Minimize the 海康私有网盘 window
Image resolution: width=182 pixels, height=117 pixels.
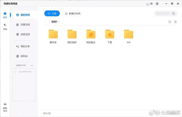pos(166,4)
